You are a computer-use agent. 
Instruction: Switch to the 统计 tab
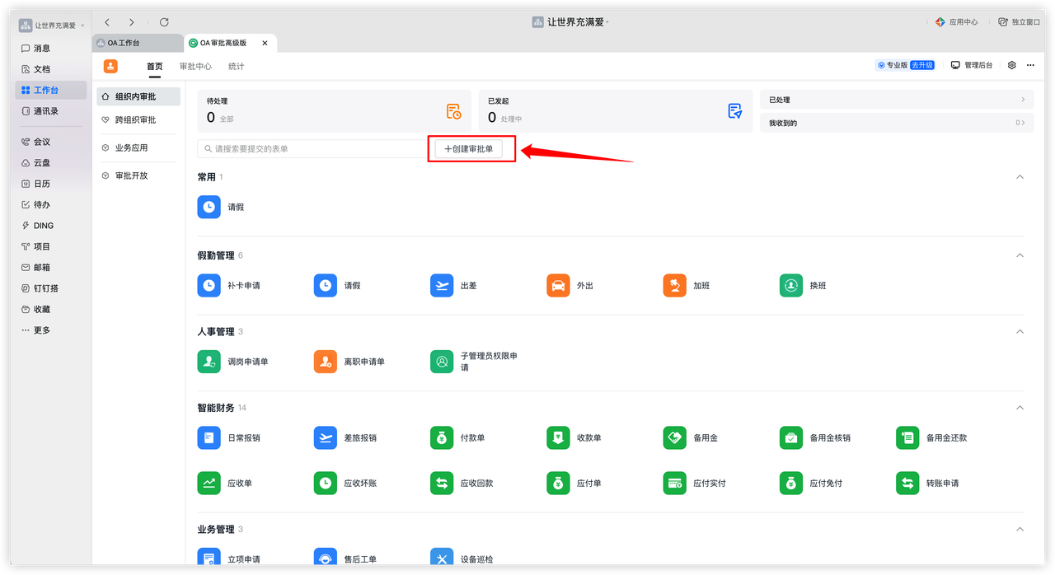[x=235, y=66]
